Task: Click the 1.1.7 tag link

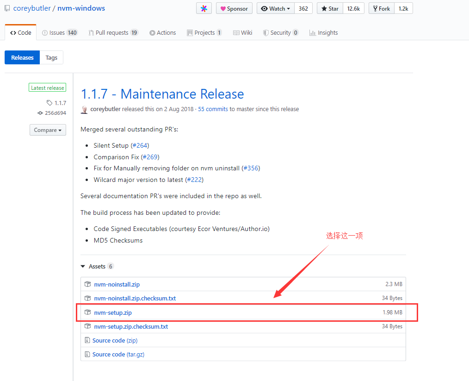Action: click(61, 103)
